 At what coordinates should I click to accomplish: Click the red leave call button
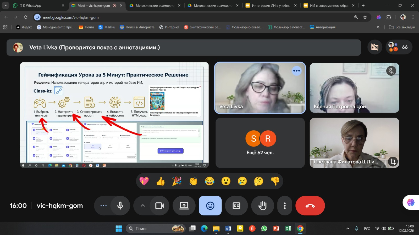310,206
